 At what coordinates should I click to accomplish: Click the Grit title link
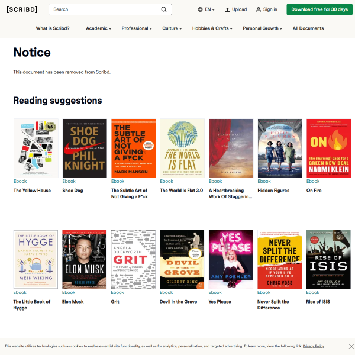[115, 302]
